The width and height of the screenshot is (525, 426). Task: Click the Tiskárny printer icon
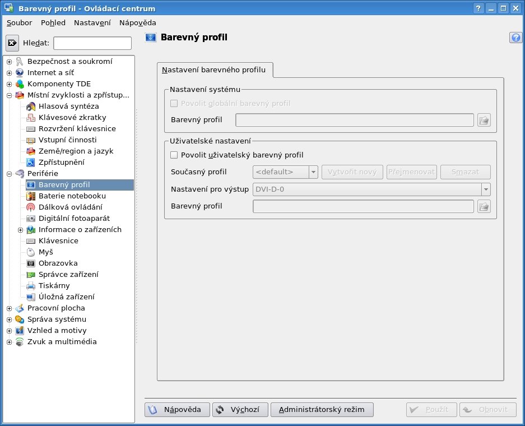point(31,286)
